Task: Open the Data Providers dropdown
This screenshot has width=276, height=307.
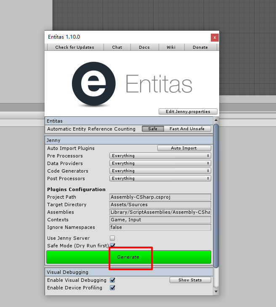Action: coord(160,163)
